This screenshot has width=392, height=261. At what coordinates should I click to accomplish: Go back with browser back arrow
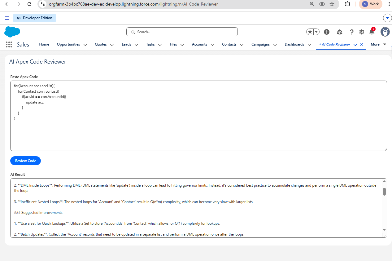tap(7, 4)
